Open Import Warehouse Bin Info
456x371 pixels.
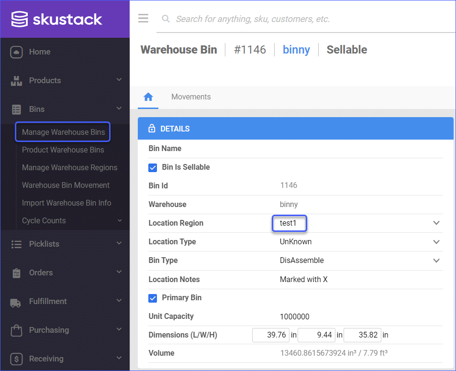[67, 203]
